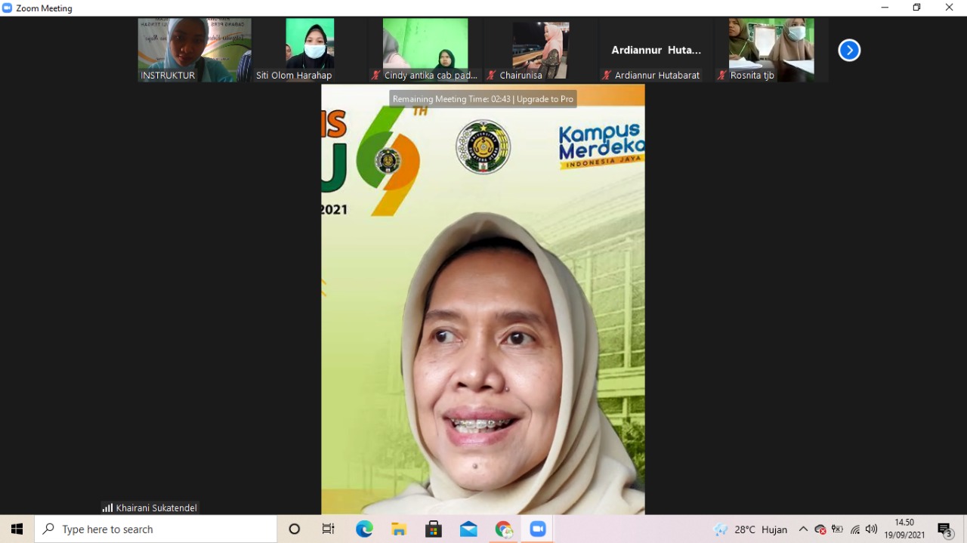Show next participants with the blue arrow
The height and width of the screenshot is (543, 967).
coord(849,50)
